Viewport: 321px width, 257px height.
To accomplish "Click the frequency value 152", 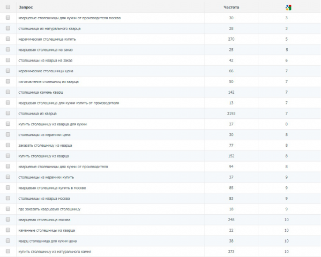I will pyautogui.click(x=231, y=156).
